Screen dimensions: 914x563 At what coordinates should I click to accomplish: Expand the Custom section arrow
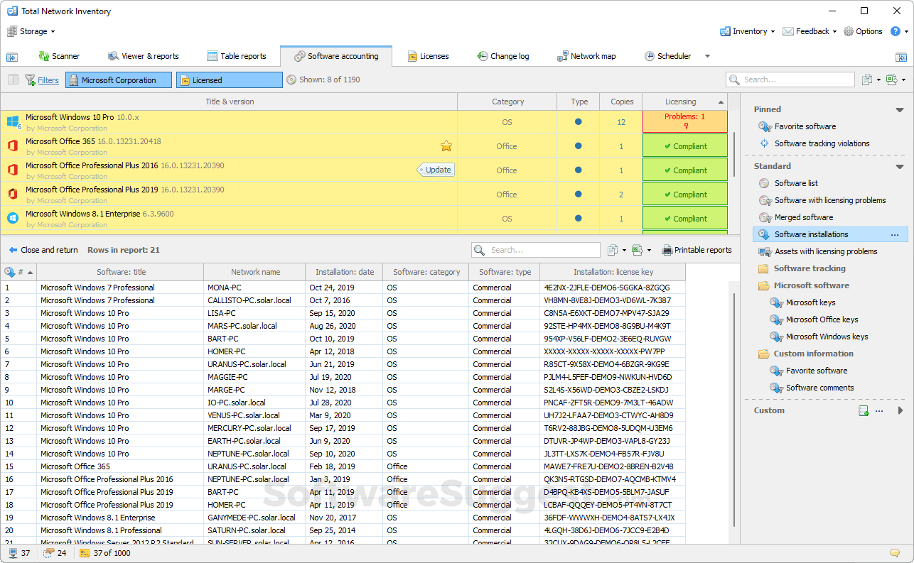898,410
